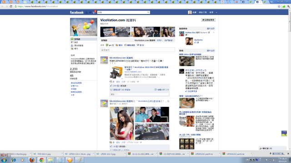Click www.noble01.com link

(133, 72)
